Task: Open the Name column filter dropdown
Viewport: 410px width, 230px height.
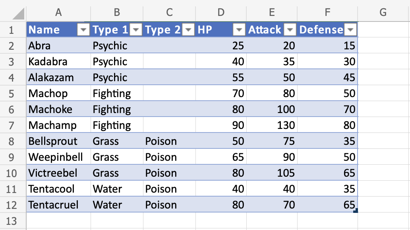Action: pos(84,30)
